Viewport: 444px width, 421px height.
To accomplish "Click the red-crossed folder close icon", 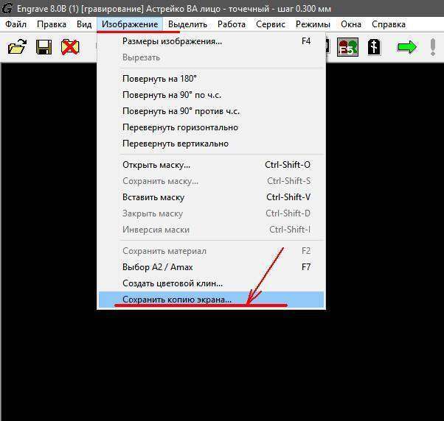I will tap(70, 48).
